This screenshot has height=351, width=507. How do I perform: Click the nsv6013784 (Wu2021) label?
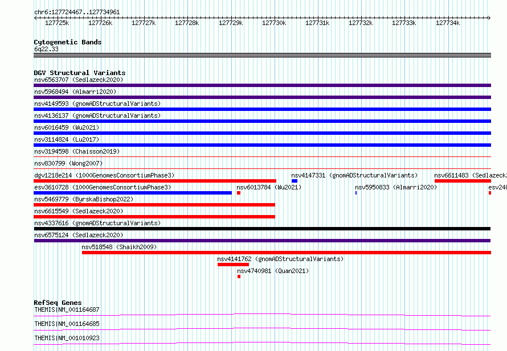pyautogui.click(x=269, y=187)
